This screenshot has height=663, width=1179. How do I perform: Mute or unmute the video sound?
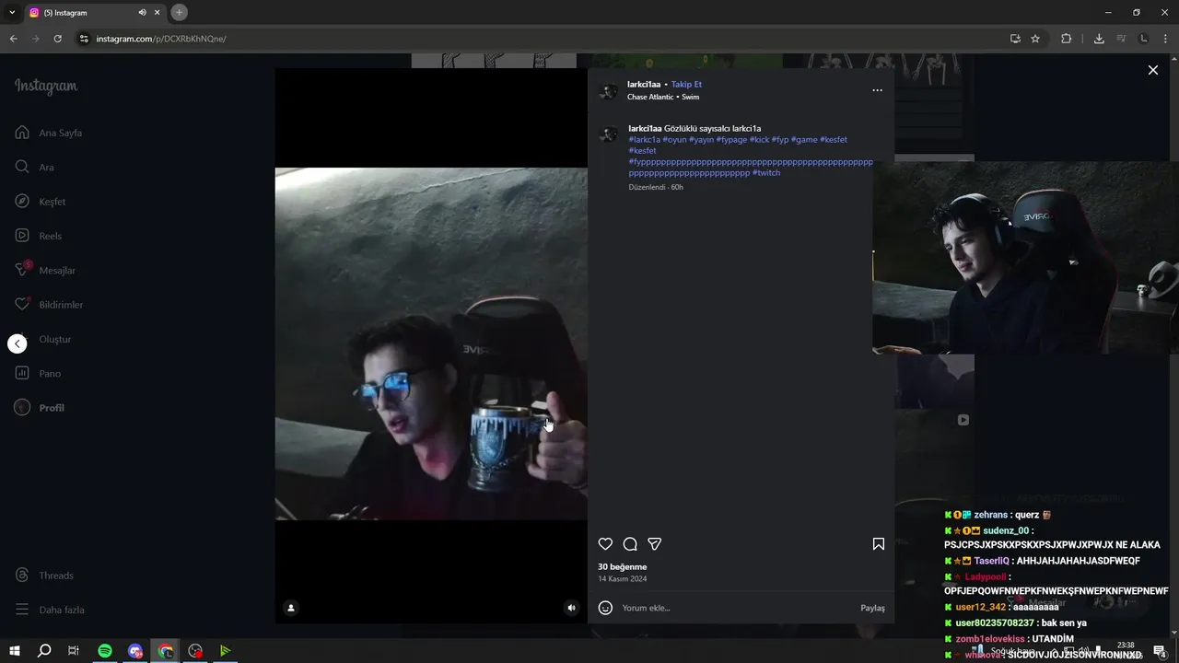click(x=571, y=608)
